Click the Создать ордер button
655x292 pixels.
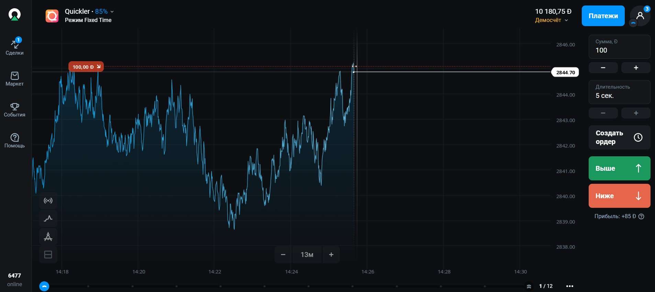[x=619, y=137]
